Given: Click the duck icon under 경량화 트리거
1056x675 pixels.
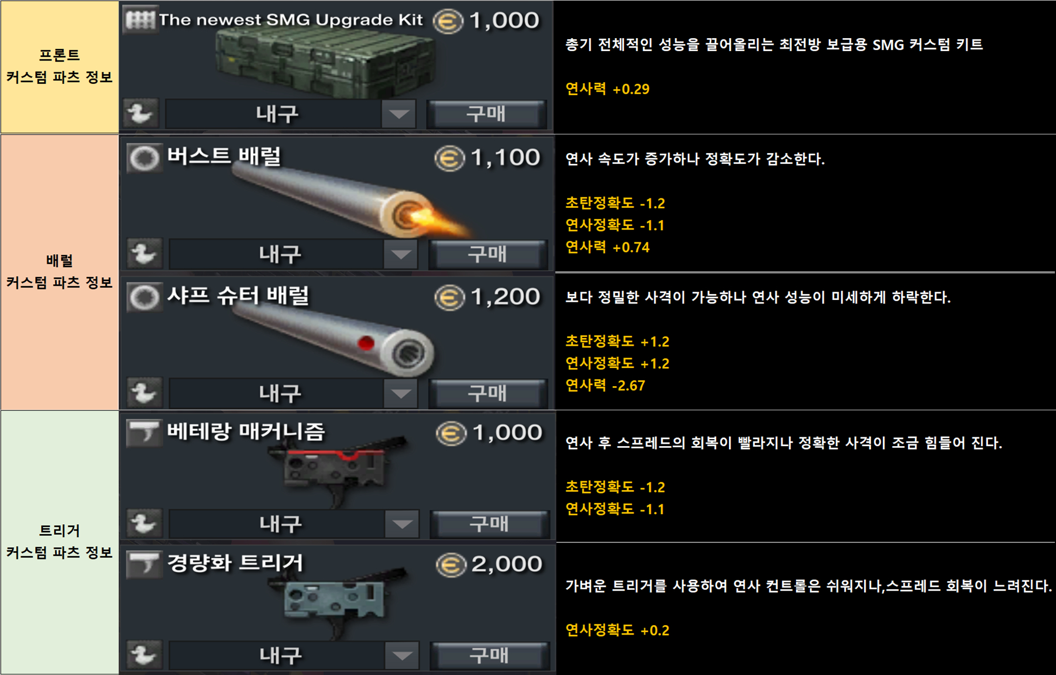Looking at the screenshot, I should click(144, 655).
